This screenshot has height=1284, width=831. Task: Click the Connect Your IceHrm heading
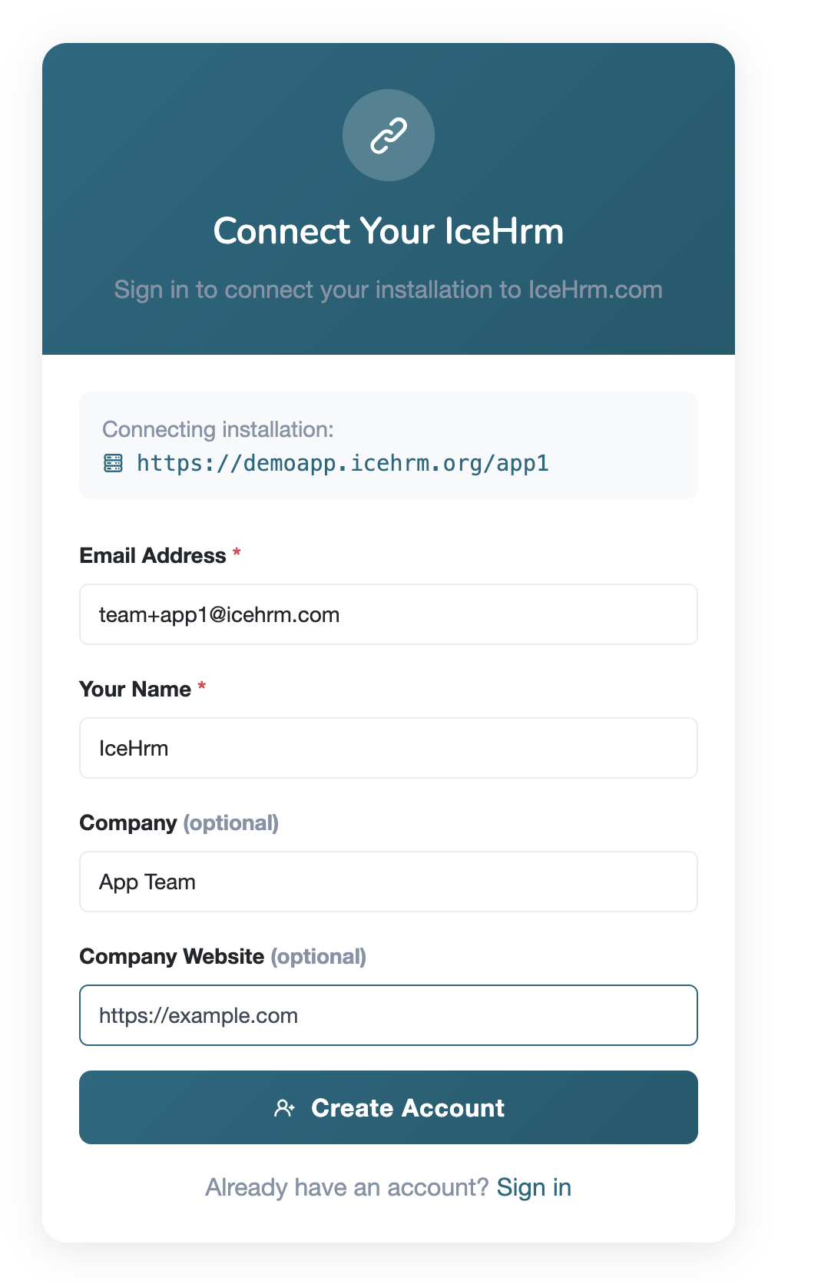[x=389, y=231]
